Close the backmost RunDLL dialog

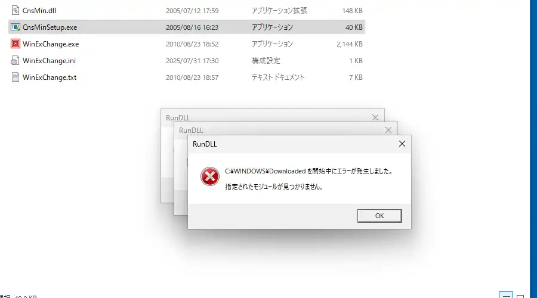coord(375,117)
